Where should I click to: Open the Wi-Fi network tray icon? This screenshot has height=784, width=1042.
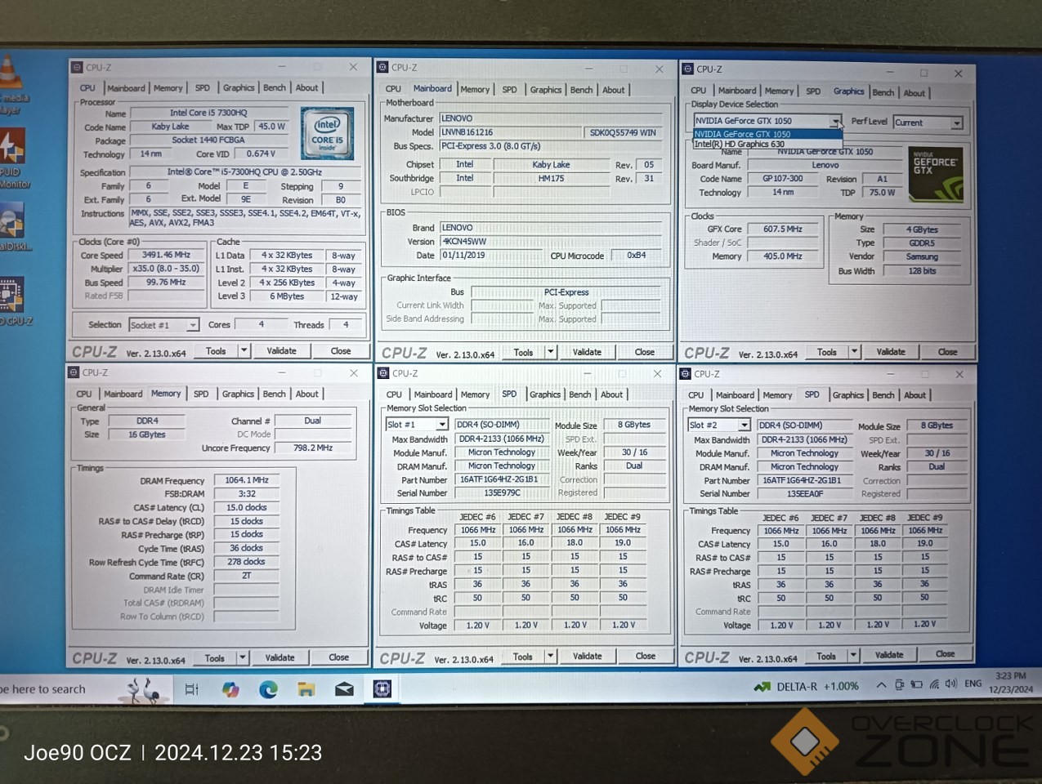[933, 684]
